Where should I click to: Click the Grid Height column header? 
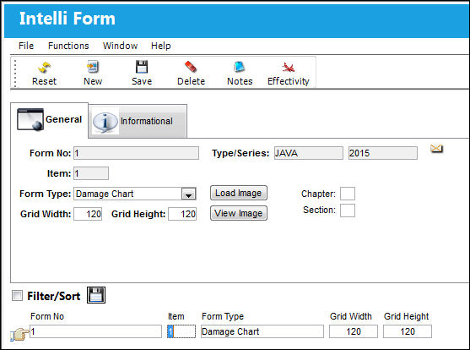pos(406,316)
